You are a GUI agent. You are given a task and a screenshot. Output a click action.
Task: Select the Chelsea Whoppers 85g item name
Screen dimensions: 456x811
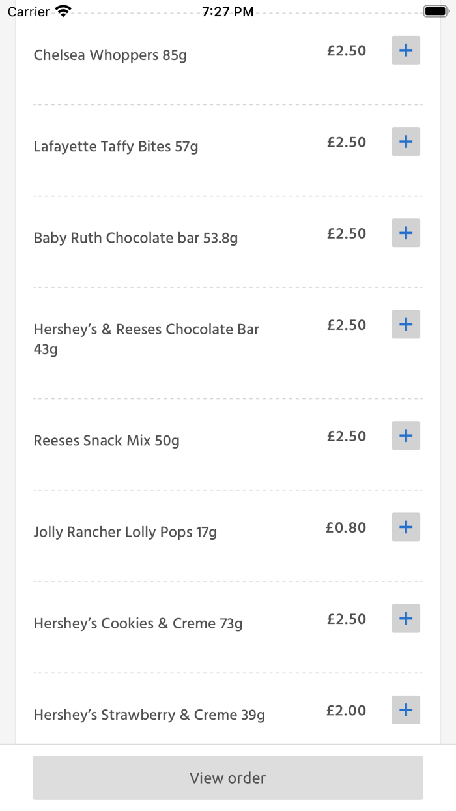(109, 55)
